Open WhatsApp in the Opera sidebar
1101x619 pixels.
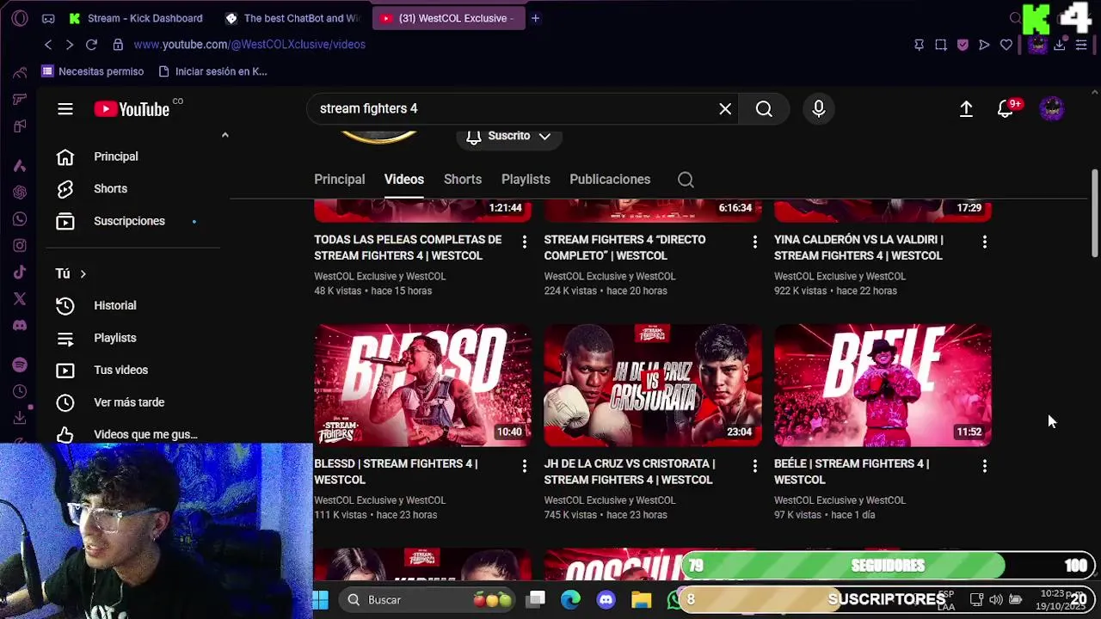[x=20, y=219]
